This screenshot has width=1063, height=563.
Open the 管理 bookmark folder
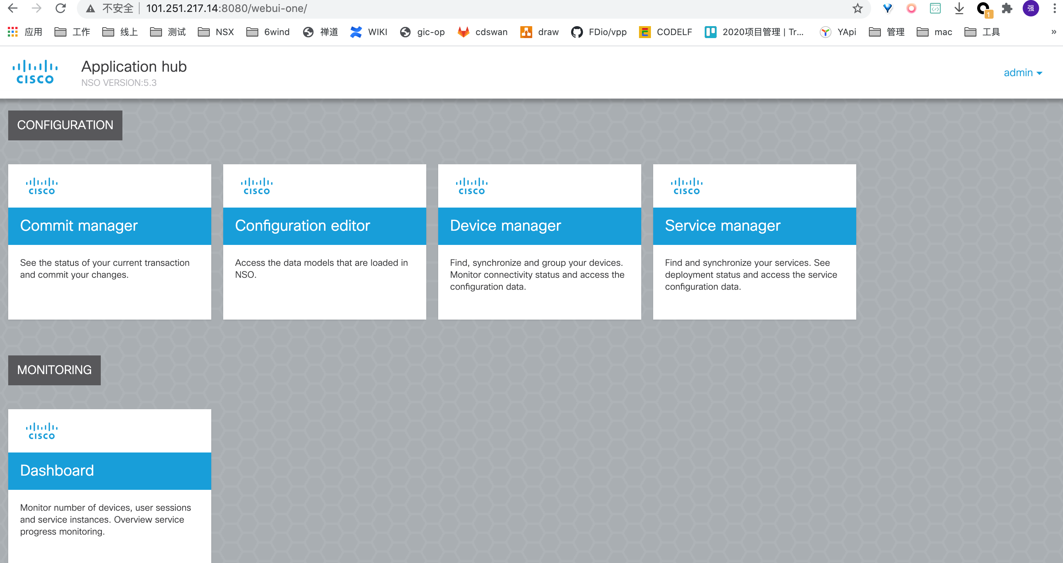point(886,32)
